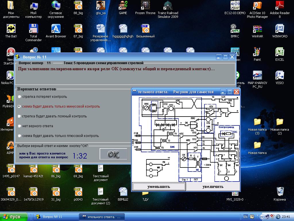The width and height of the screenshot is (294, 221).
Task: Select 'стрелка будет давать ложный контроль' option
Action: 20,116
